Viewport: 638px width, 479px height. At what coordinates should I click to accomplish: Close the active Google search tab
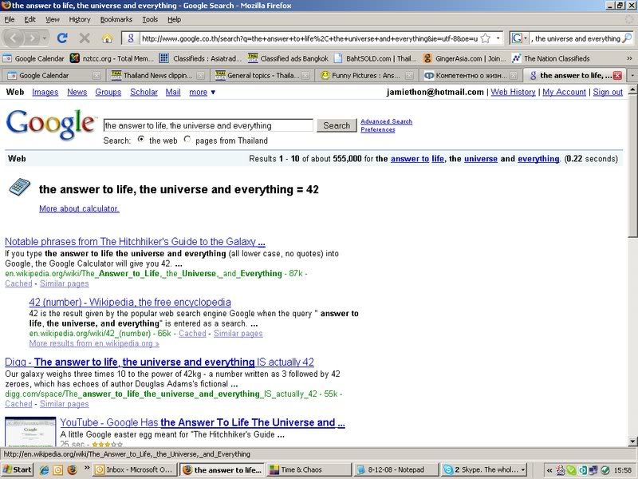[617, 75]
